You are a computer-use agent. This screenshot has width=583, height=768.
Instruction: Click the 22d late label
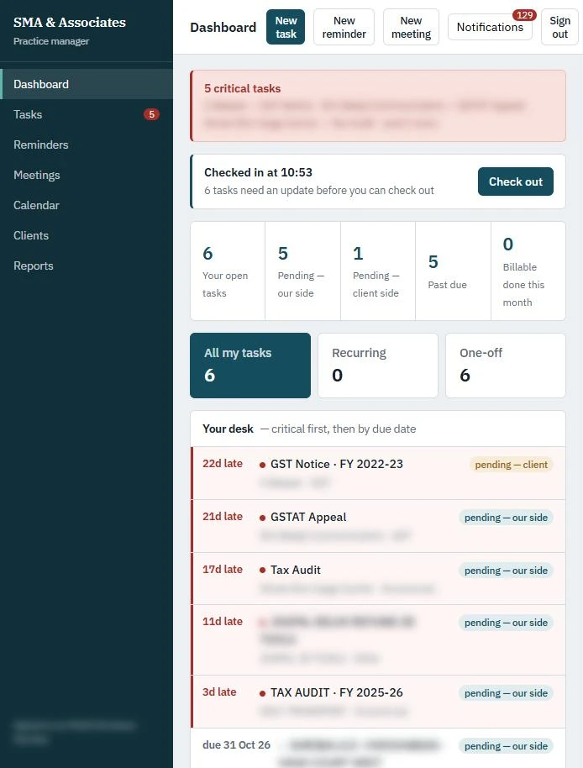click(223, 463)
